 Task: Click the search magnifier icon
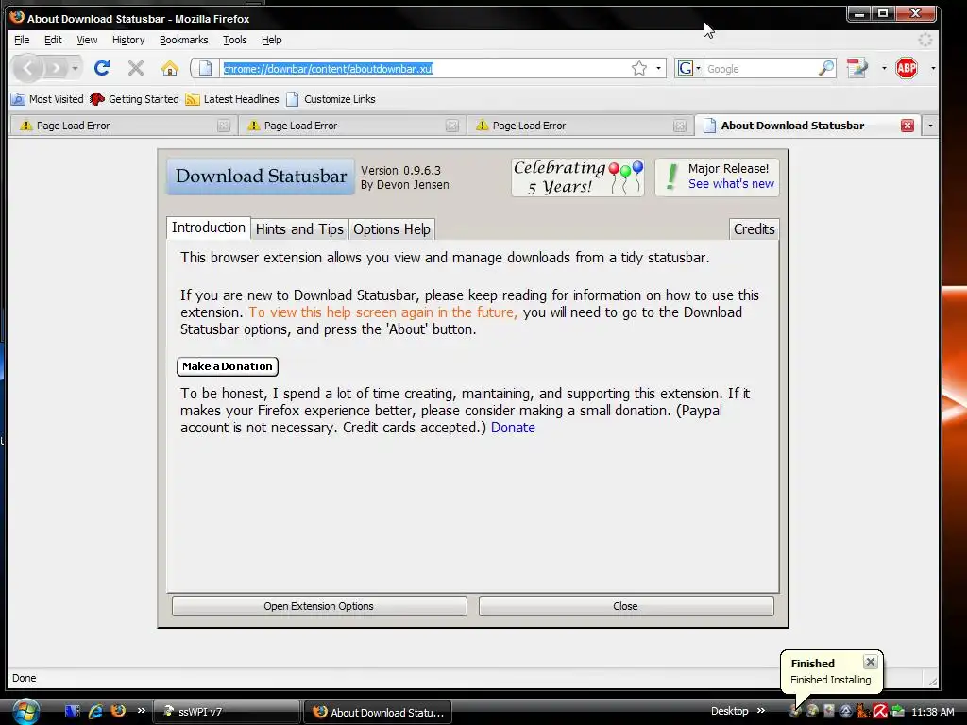click(x=825, y=68)
